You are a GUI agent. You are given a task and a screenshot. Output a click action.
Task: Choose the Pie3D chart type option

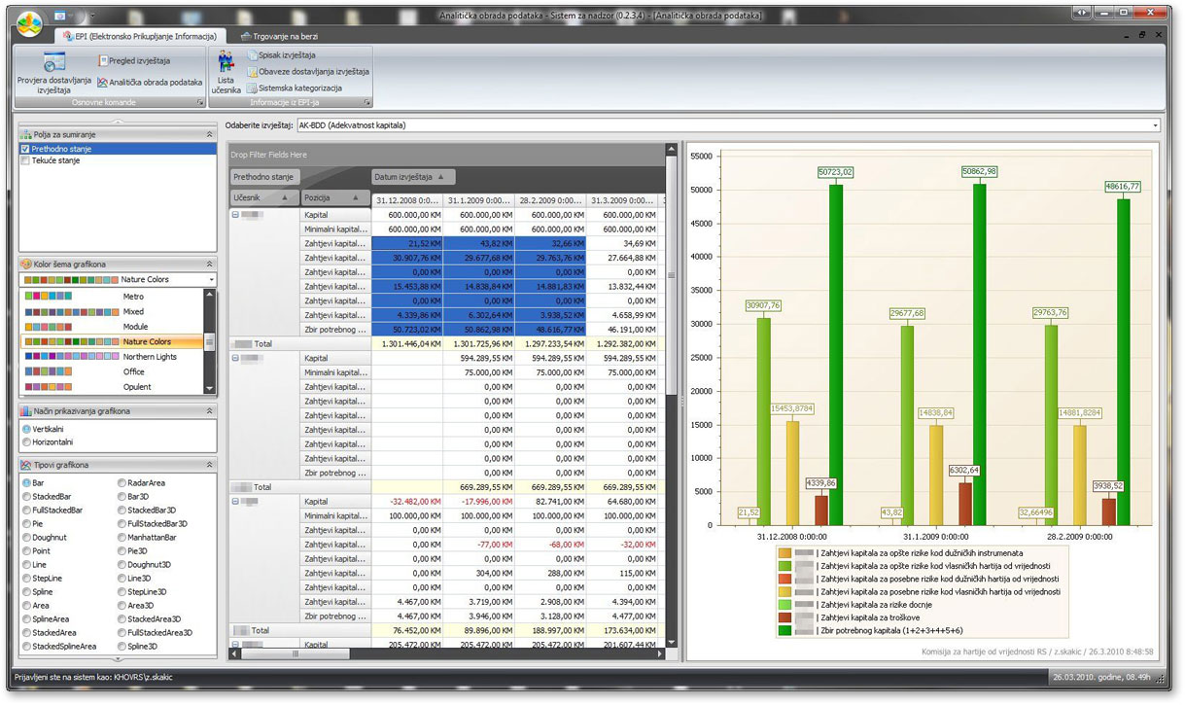tap(122, 550)
